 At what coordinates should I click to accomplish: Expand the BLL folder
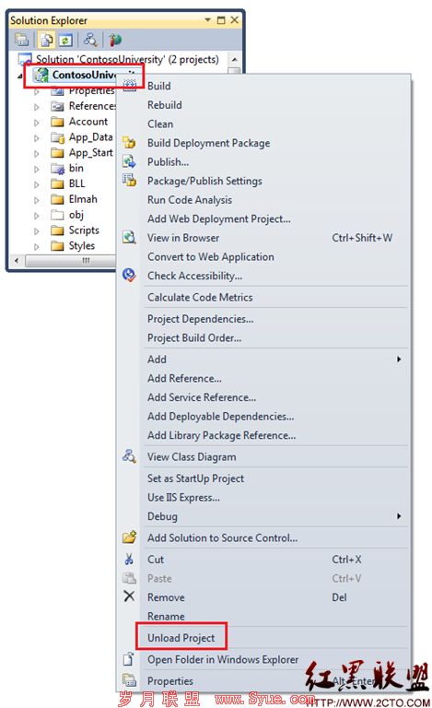pyautogui.click(x=37, y=184)
